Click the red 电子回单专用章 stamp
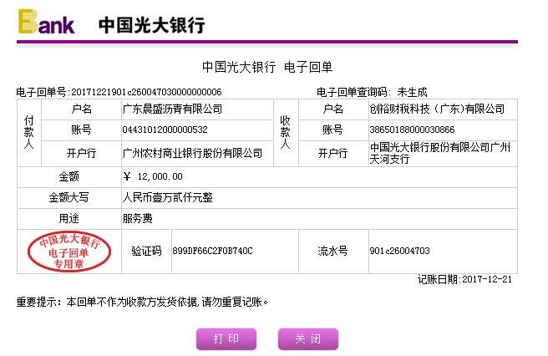 69,251
